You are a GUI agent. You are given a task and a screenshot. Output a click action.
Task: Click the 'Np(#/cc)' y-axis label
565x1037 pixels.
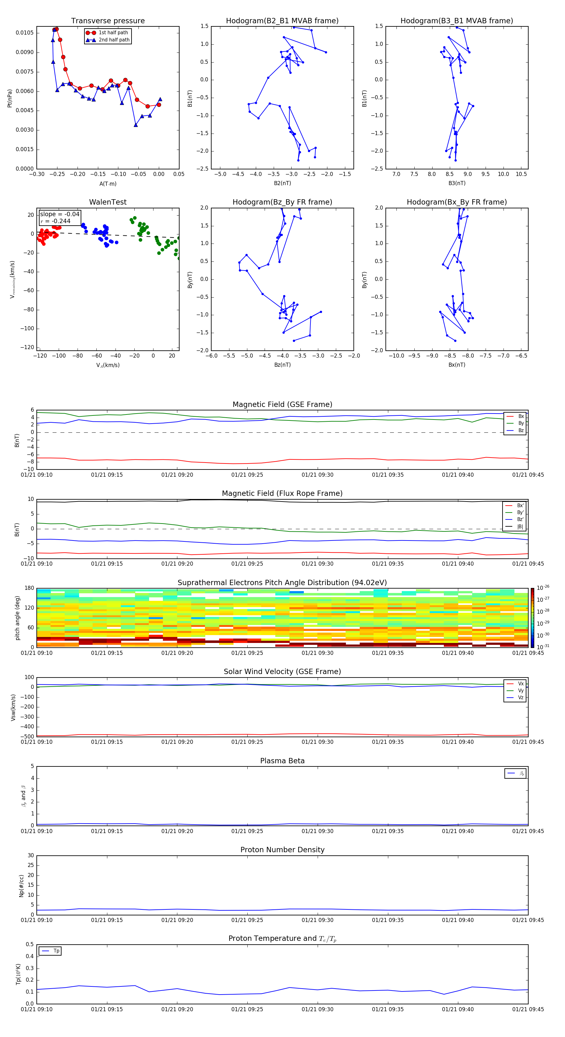(x=21, y=886)
